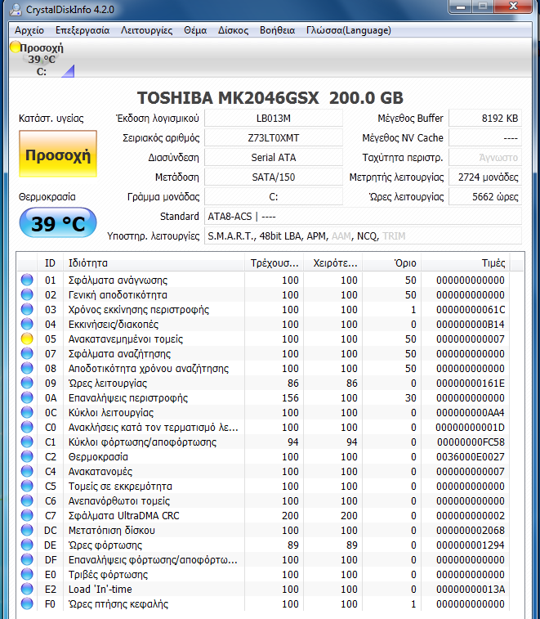This screenshot has width=540, height=619.
Task: Open the Επεξεργασία menu
Action: pyautogui.click(x=82, y=30)
